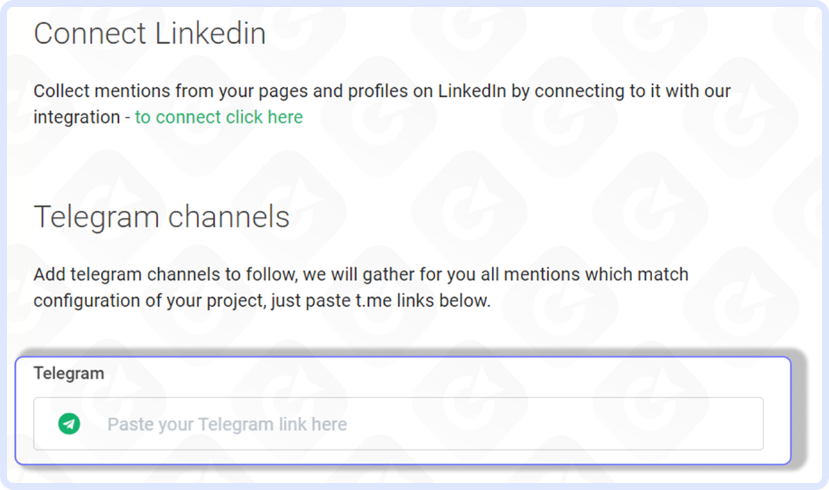Select the 'Telegram' label above the input
829x490 pixels.
click(x=68, y=373)
